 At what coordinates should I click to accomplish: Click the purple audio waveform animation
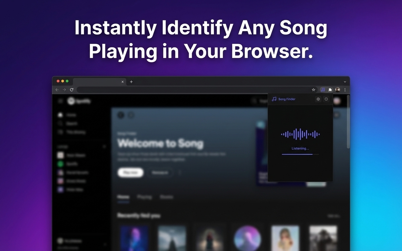[x=300, y=134]
